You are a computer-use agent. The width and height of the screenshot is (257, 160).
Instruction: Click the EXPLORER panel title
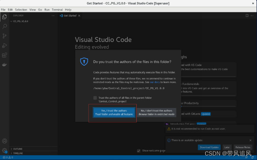pos(18,16)
